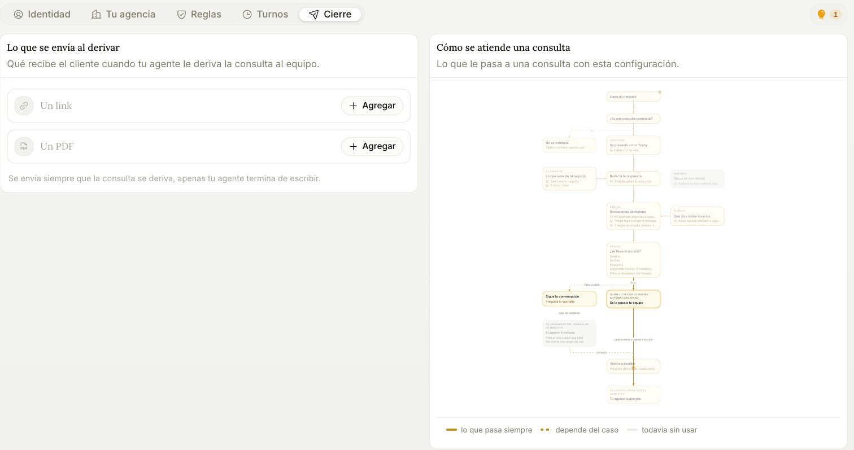854x450 pixels.
Task: Open the 'Qué dice sobre horarios' node
Action: pos(697,216)
